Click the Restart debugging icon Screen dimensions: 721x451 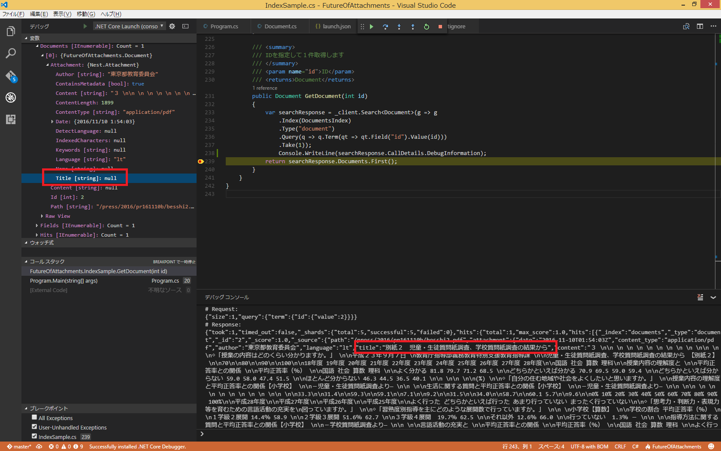(x=427, y=27)
